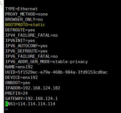The image size is (121, 113).
Task: Click the magnifier icon at top-left
Action: (1, 3)
